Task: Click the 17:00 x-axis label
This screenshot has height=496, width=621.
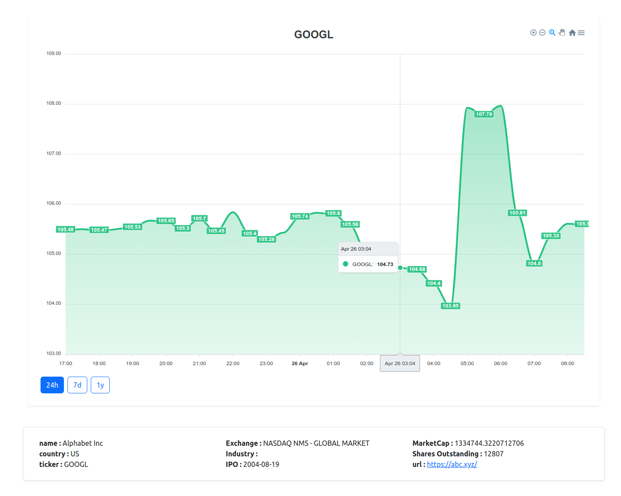Action: tap(66, 363)
